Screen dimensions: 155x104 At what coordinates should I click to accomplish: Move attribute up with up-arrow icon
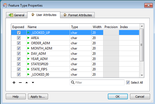pos(27,83)
